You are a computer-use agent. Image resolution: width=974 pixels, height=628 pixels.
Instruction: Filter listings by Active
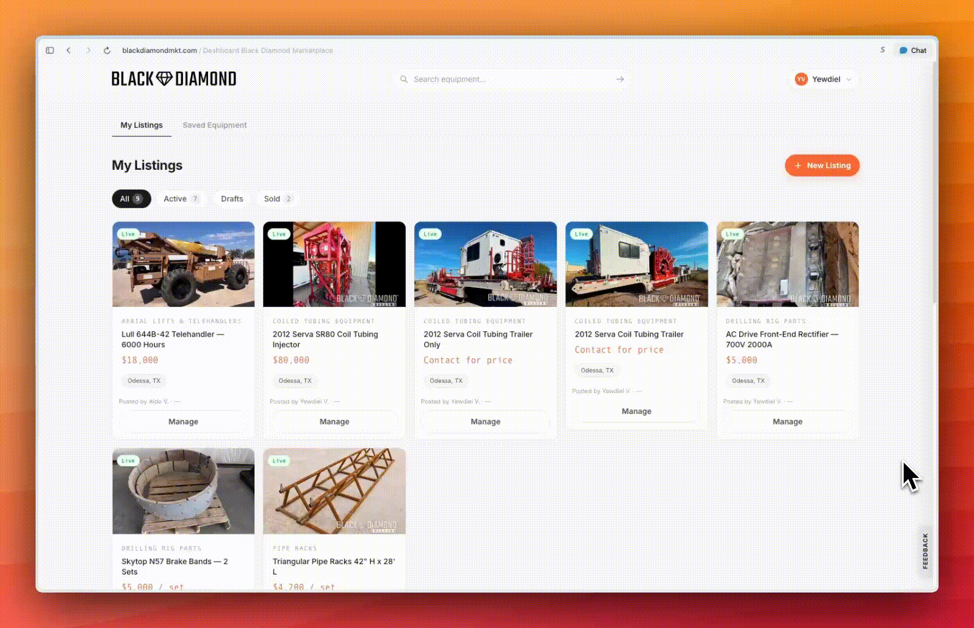coord(181,199)
